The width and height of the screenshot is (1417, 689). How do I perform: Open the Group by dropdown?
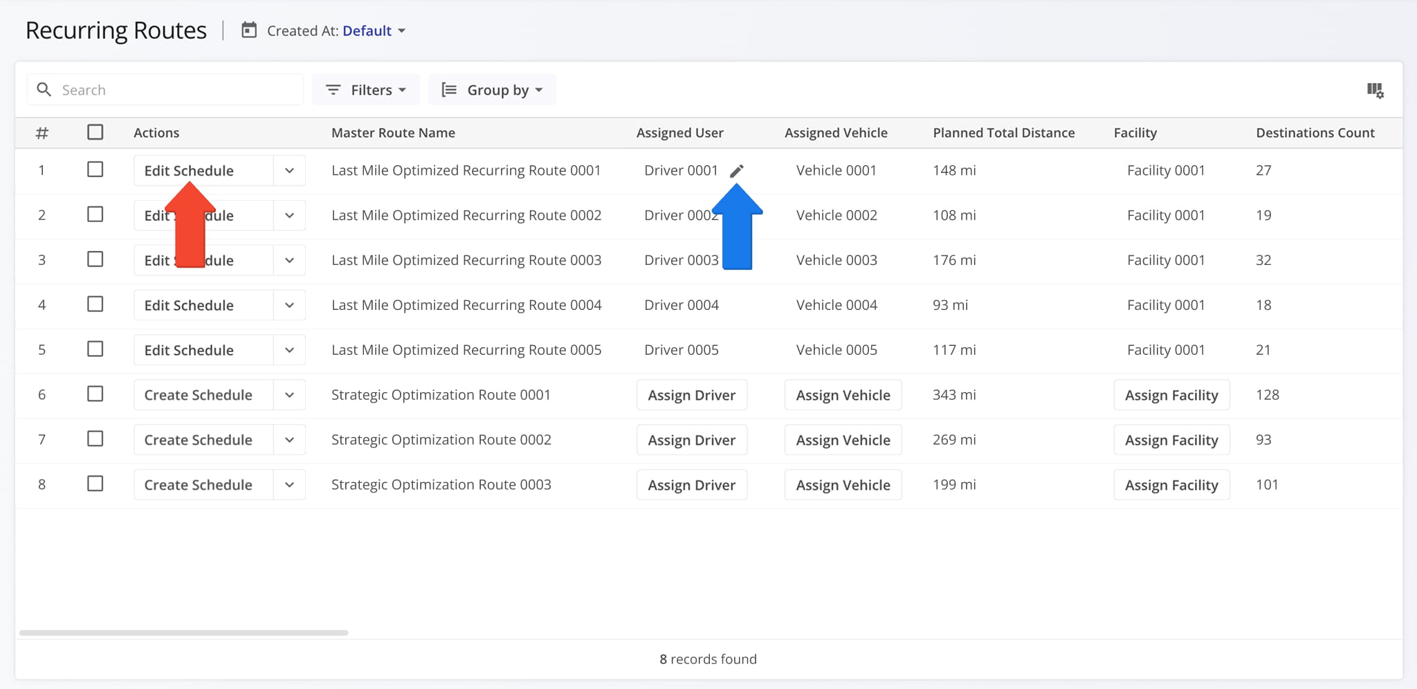click(492, 89)
